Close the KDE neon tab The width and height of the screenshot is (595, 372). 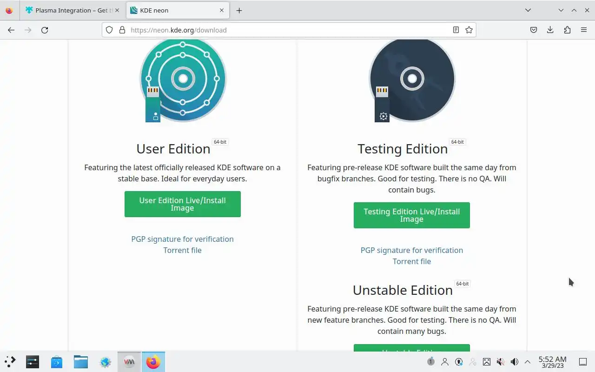(x=222, y=10)
